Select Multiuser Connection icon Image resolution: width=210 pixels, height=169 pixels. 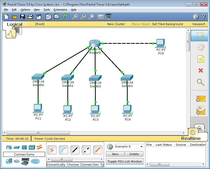(35, 161)
